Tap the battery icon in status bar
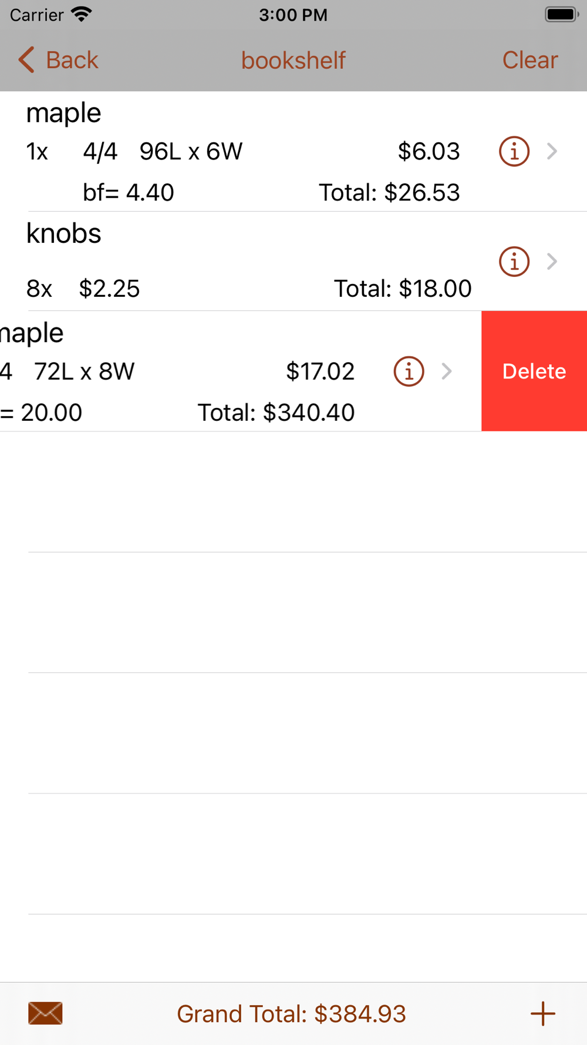 coord(561,15)
